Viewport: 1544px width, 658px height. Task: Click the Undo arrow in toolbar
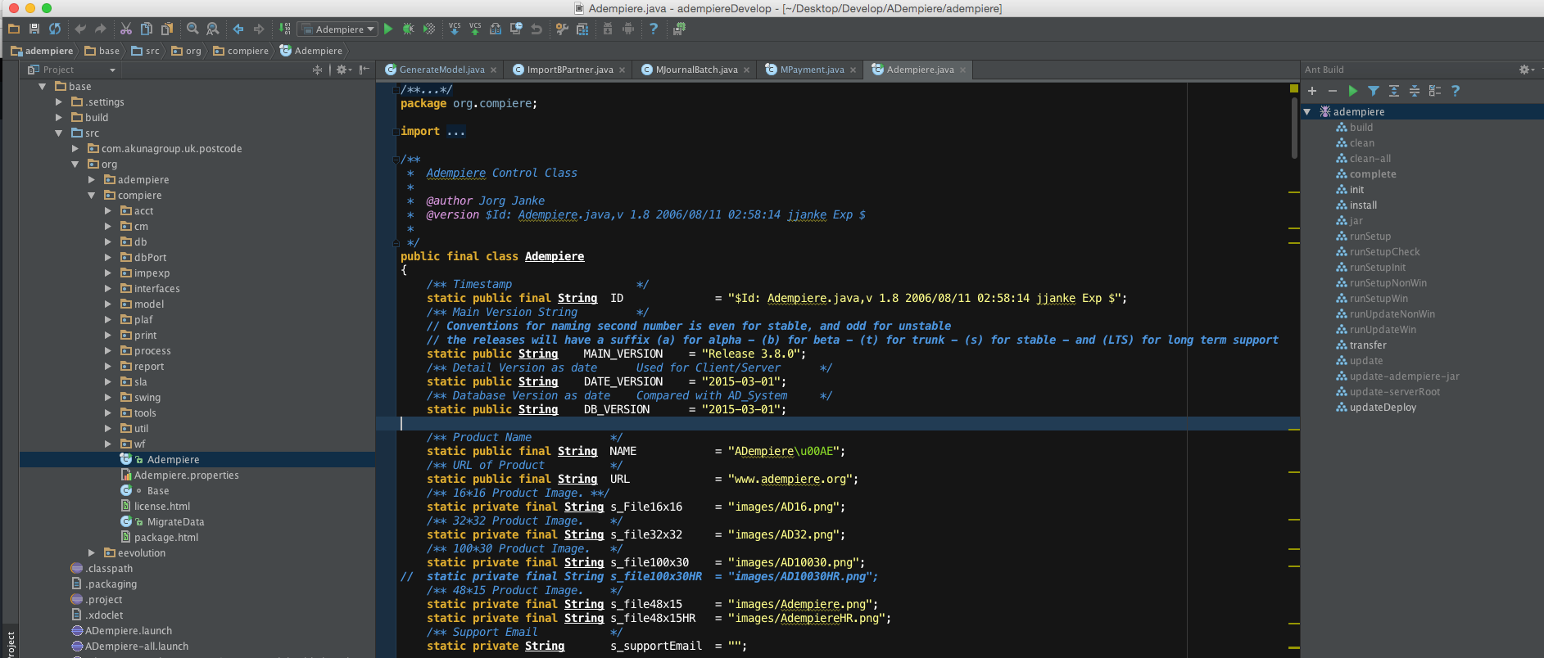(x=80, y=29)
